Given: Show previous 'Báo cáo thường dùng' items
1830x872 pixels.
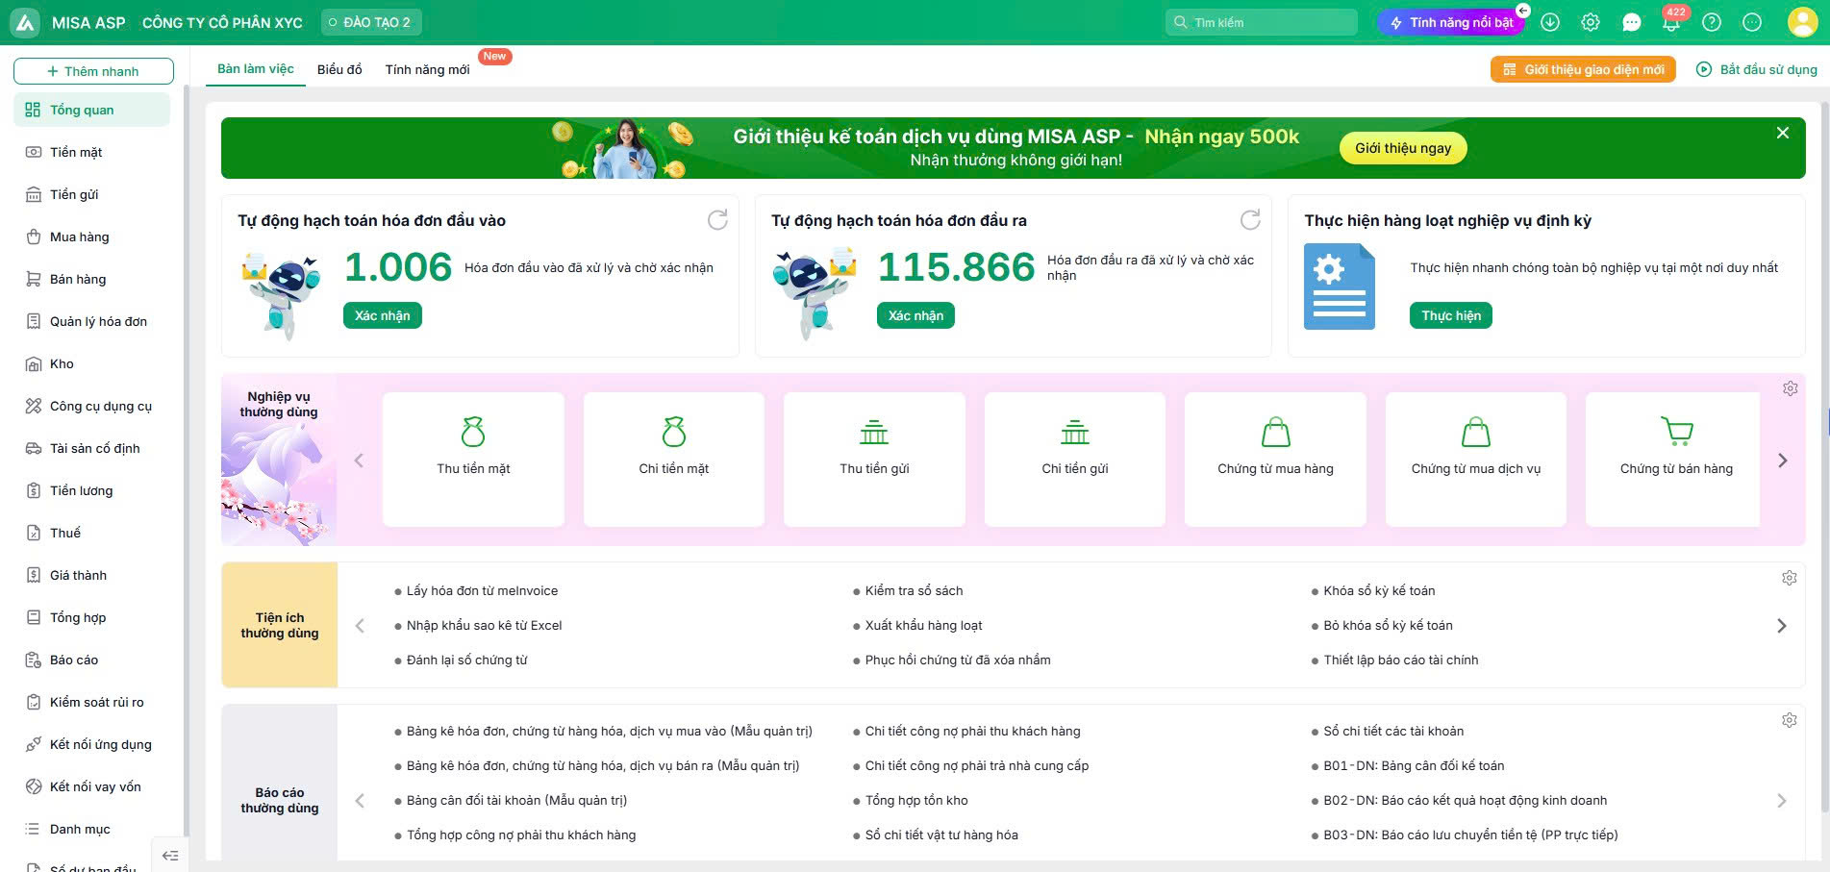Looking at the screenshot, I should pyautogui.click(x=360, y=801).
